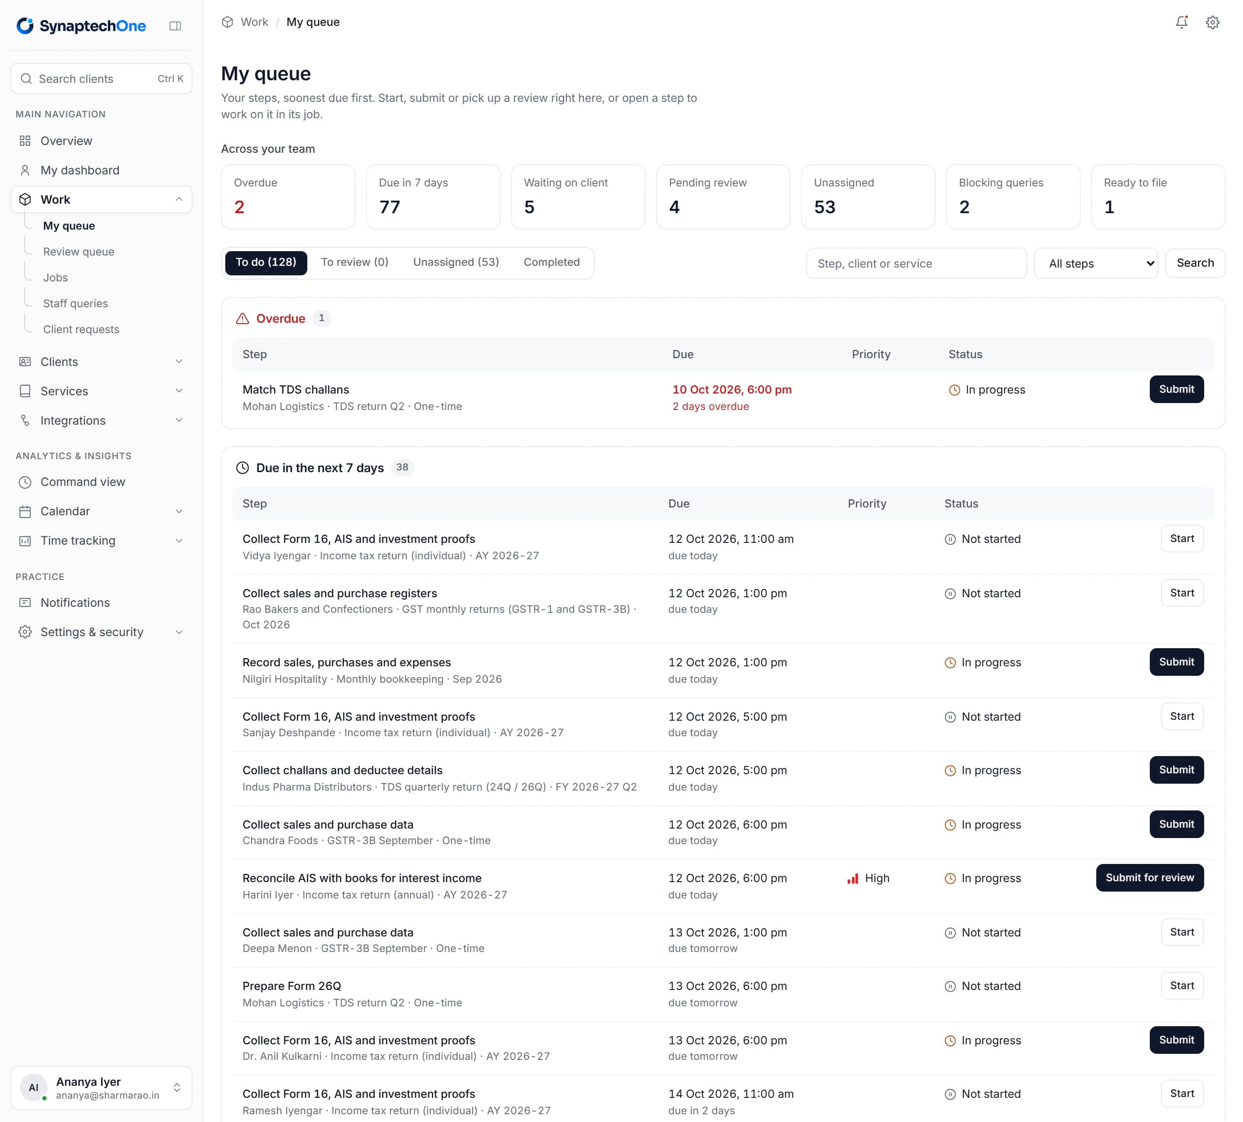
Task: Open the notifications bell icon
Action: [1181, 23]
